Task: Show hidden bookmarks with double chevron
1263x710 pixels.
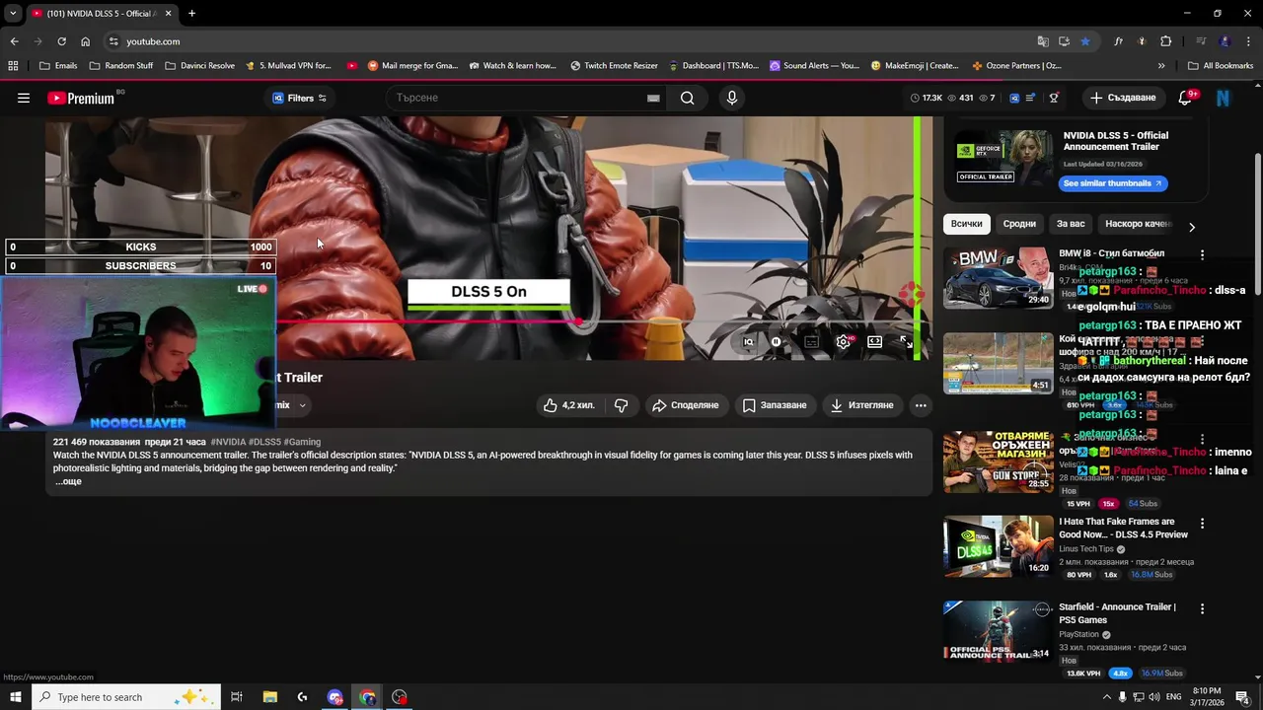Action: point(1161,66)
